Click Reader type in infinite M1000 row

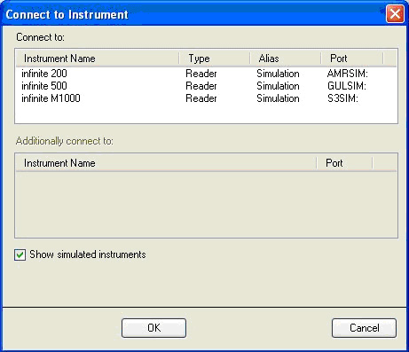tap(201, 98)
